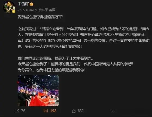Image resolution: width=152 pixels, height=117 pixels.
Task: Click the line 我们共同走过的黑暗
Action: 55,58
